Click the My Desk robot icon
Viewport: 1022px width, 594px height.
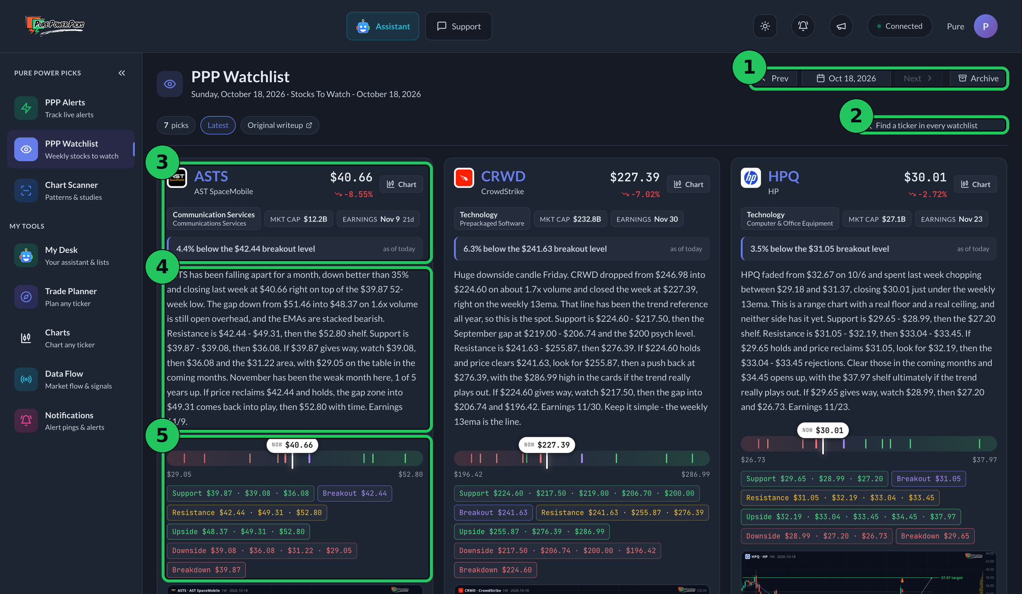pyautogui.click(x=26, y=255)
